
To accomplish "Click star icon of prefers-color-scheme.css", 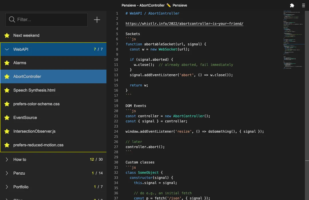I will [7, 104].
